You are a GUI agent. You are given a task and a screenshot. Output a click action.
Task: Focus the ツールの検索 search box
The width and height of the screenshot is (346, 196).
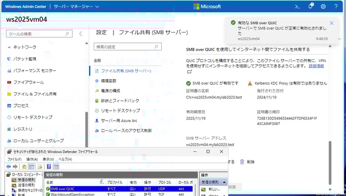[x=39, y=34]
